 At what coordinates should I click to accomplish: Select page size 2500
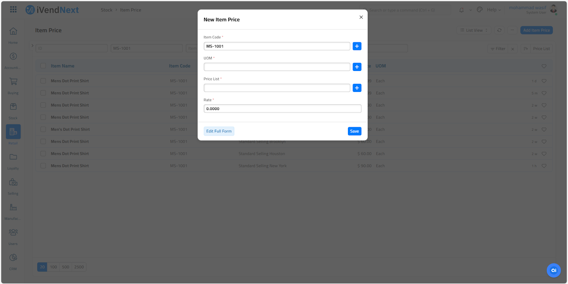(79, 267)
